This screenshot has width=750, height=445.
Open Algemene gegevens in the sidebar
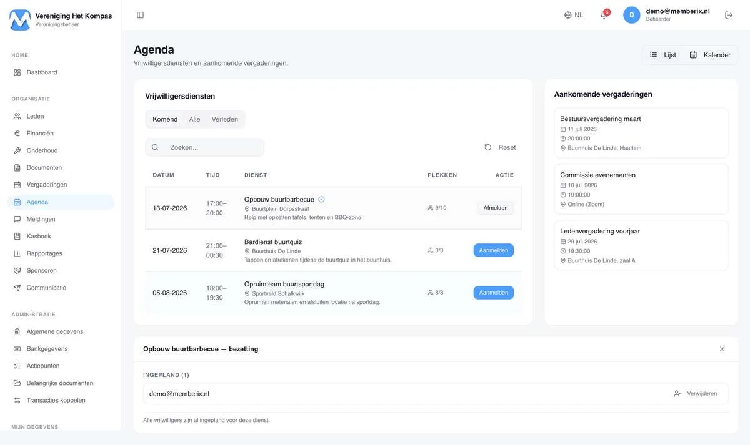(x=61, y=331)
